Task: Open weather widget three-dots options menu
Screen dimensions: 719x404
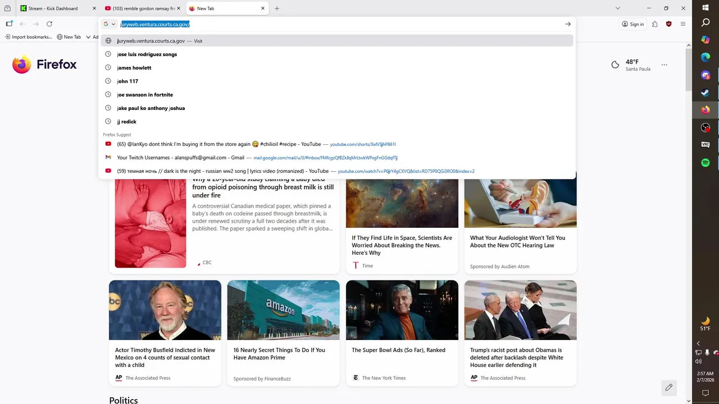Action: point(664,65)
